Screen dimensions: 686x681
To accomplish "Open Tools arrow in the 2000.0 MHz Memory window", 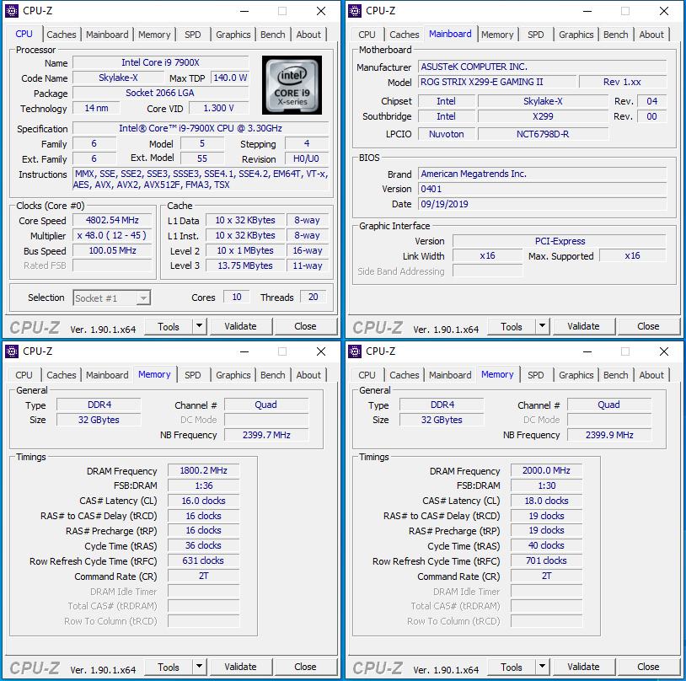I will (x=542, y=667).
